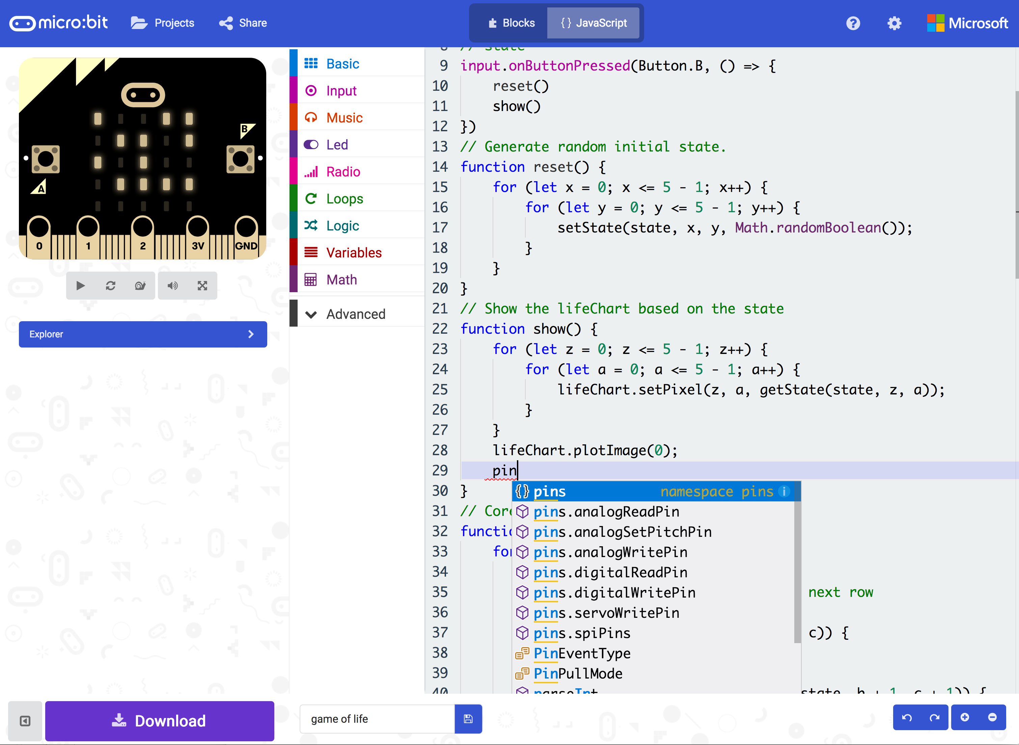Download the game of life program

160,721
